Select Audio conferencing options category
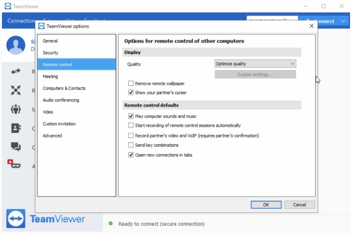The height and width of the screenshot is (236, 351). [x=76, y=100]
